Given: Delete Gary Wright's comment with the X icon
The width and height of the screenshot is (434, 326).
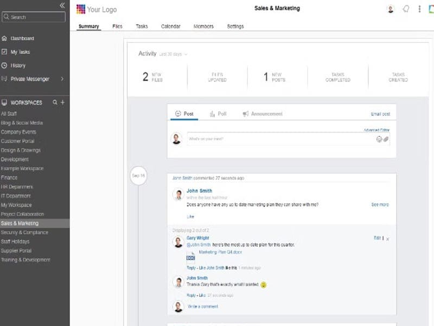Looking at the screenshot, I should (x=387, y=239).
